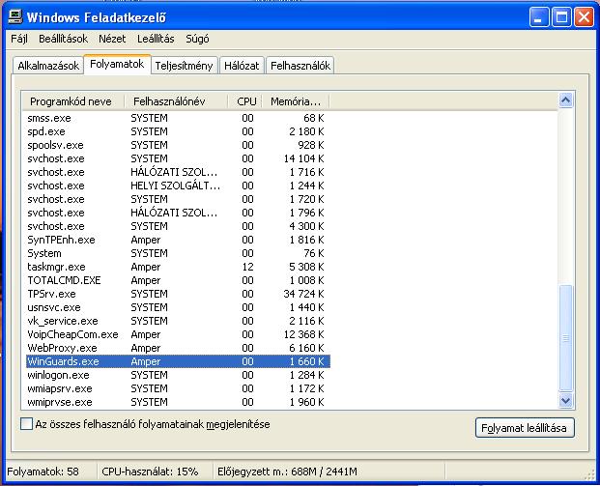Open the Nézet menu
Screen dimensions: 600x486
pyautogui.click(x=112, y=39)
